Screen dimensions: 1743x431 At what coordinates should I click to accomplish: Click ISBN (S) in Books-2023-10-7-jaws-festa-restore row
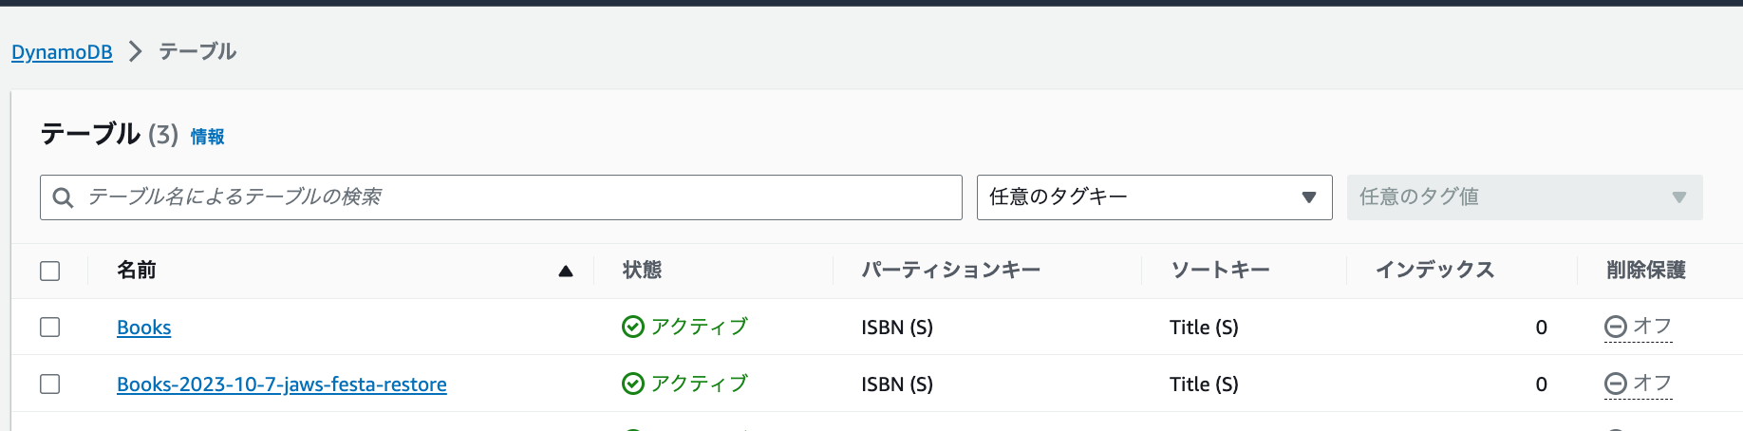[897, 384]
